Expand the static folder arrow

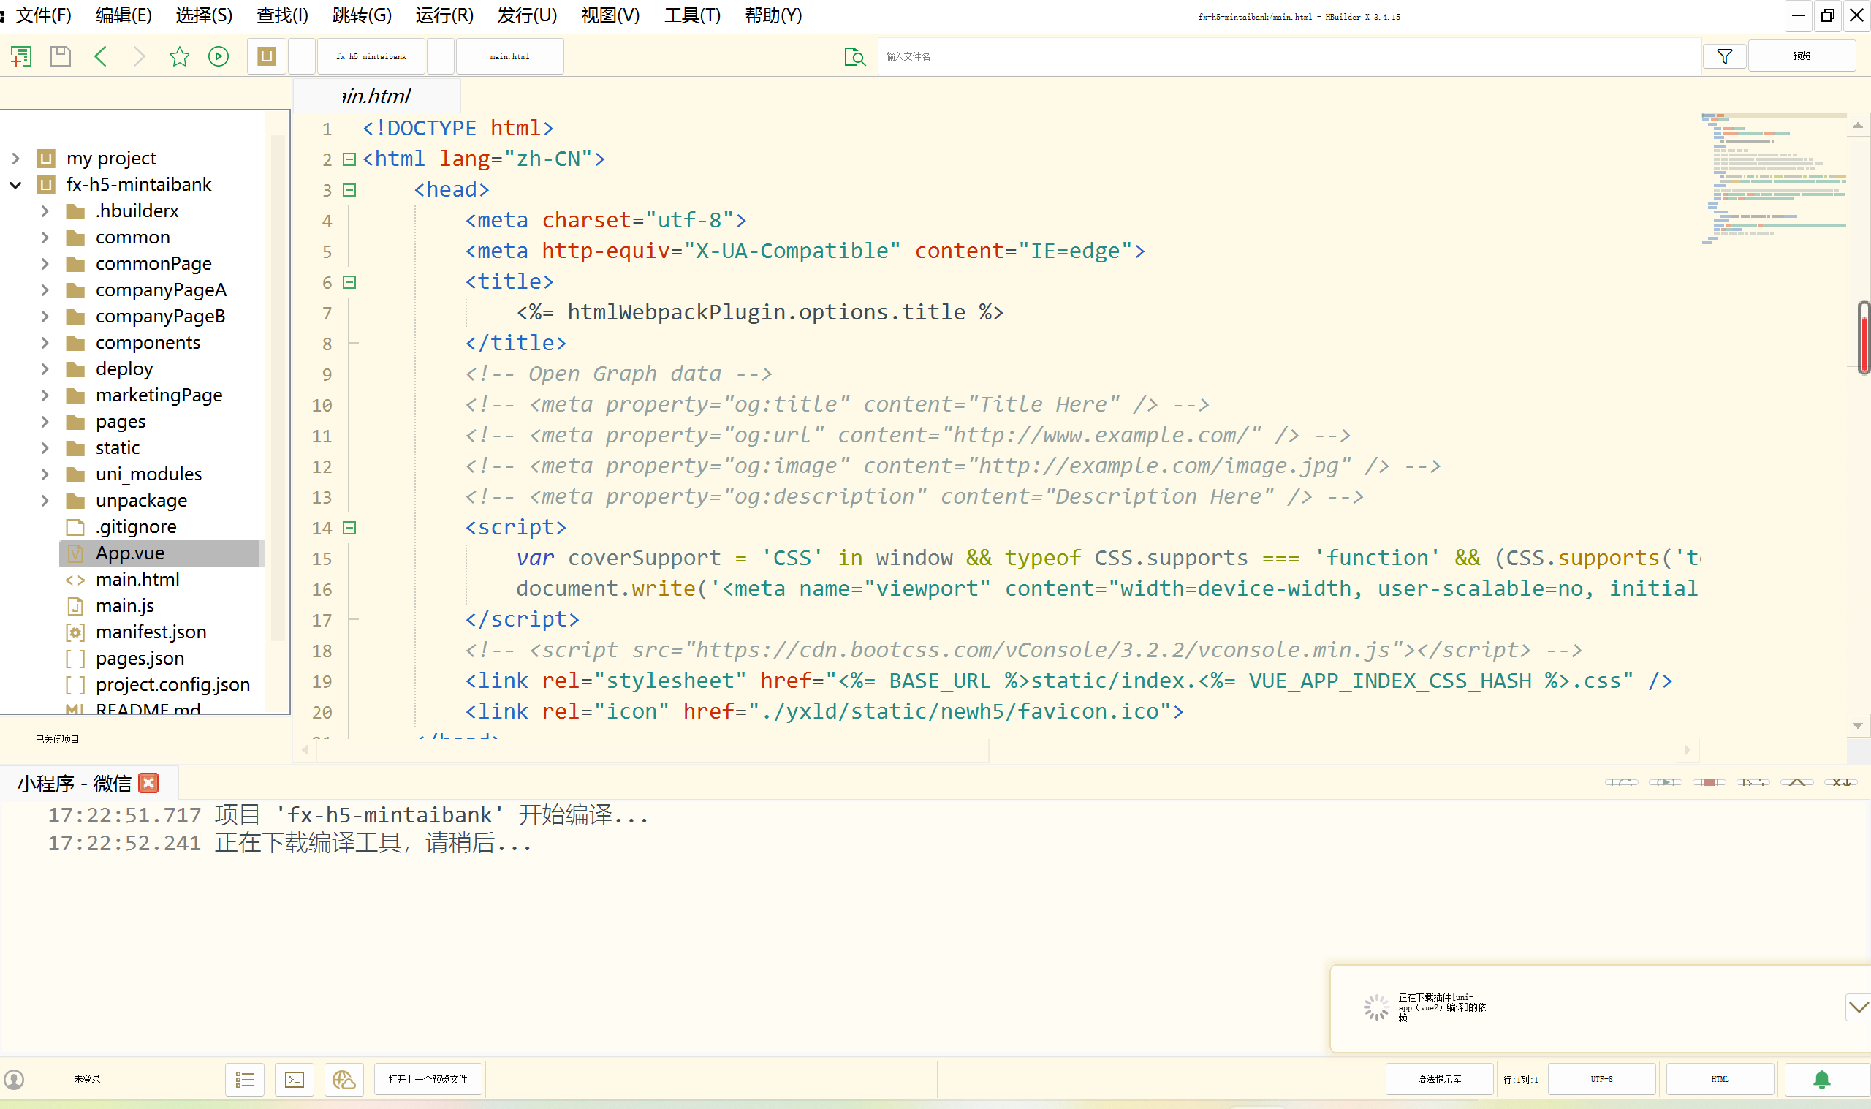coord(45,447)
